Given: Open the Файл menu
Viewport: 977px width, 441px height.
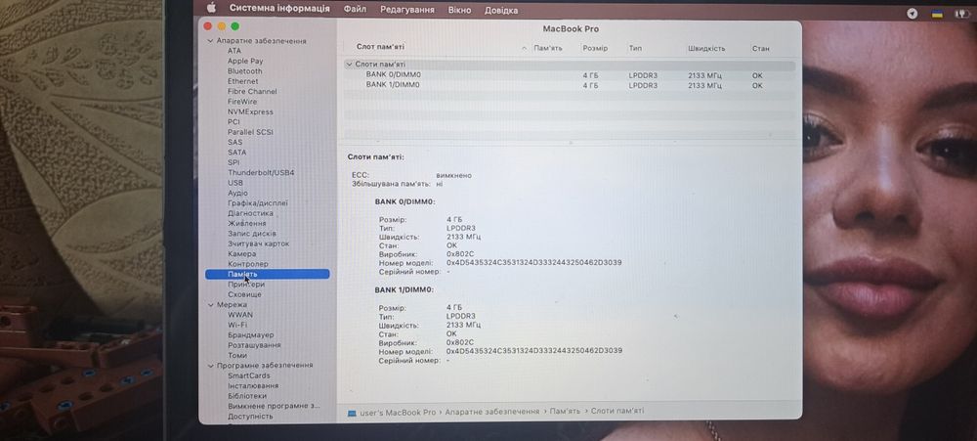Looking at the screenshot, I should point(355,10).
